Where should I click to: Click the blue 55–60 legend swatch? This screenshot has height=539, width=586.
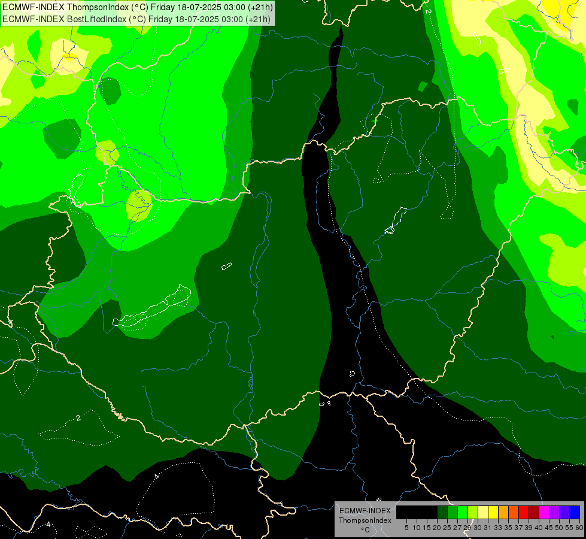click(x=575, y=512)
